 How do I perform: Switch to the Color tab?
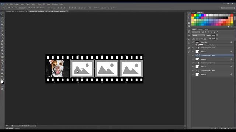194,13
